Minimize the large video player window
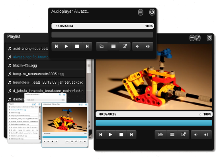The image size is (219, 159). (x=192, y=38)
